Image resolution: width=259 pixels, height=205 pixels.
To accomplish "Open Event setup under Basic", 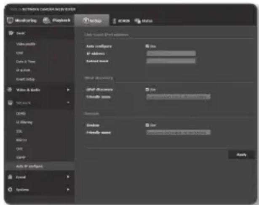I will tap(25, 79).
